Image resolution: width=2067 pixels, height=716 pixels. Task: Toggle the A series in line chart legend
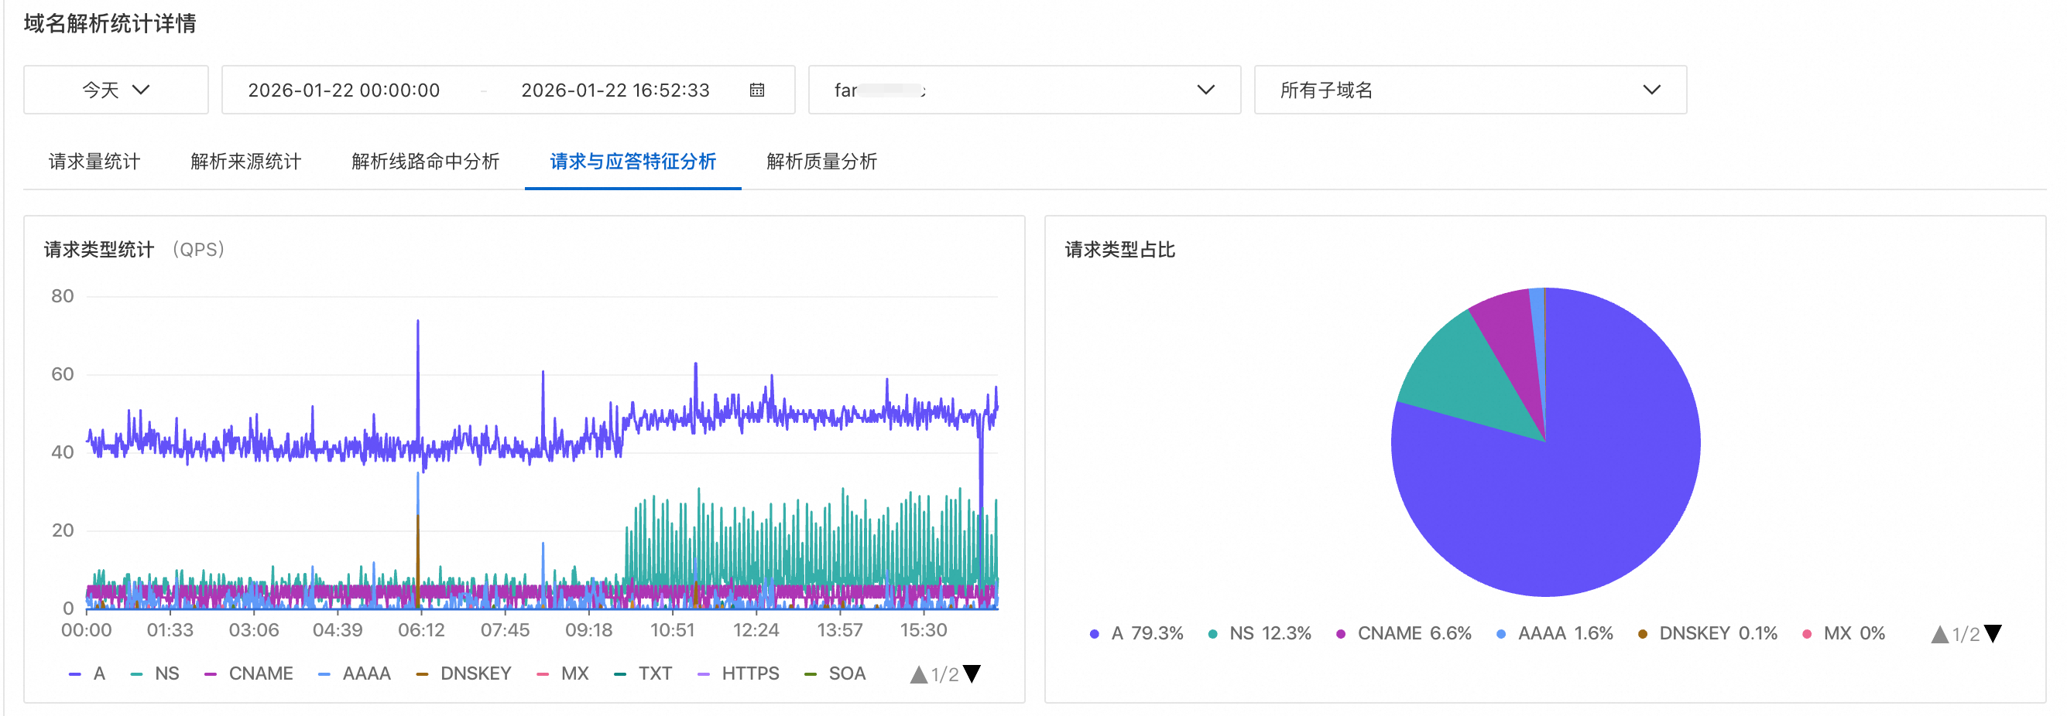click(x=87, y=673)
